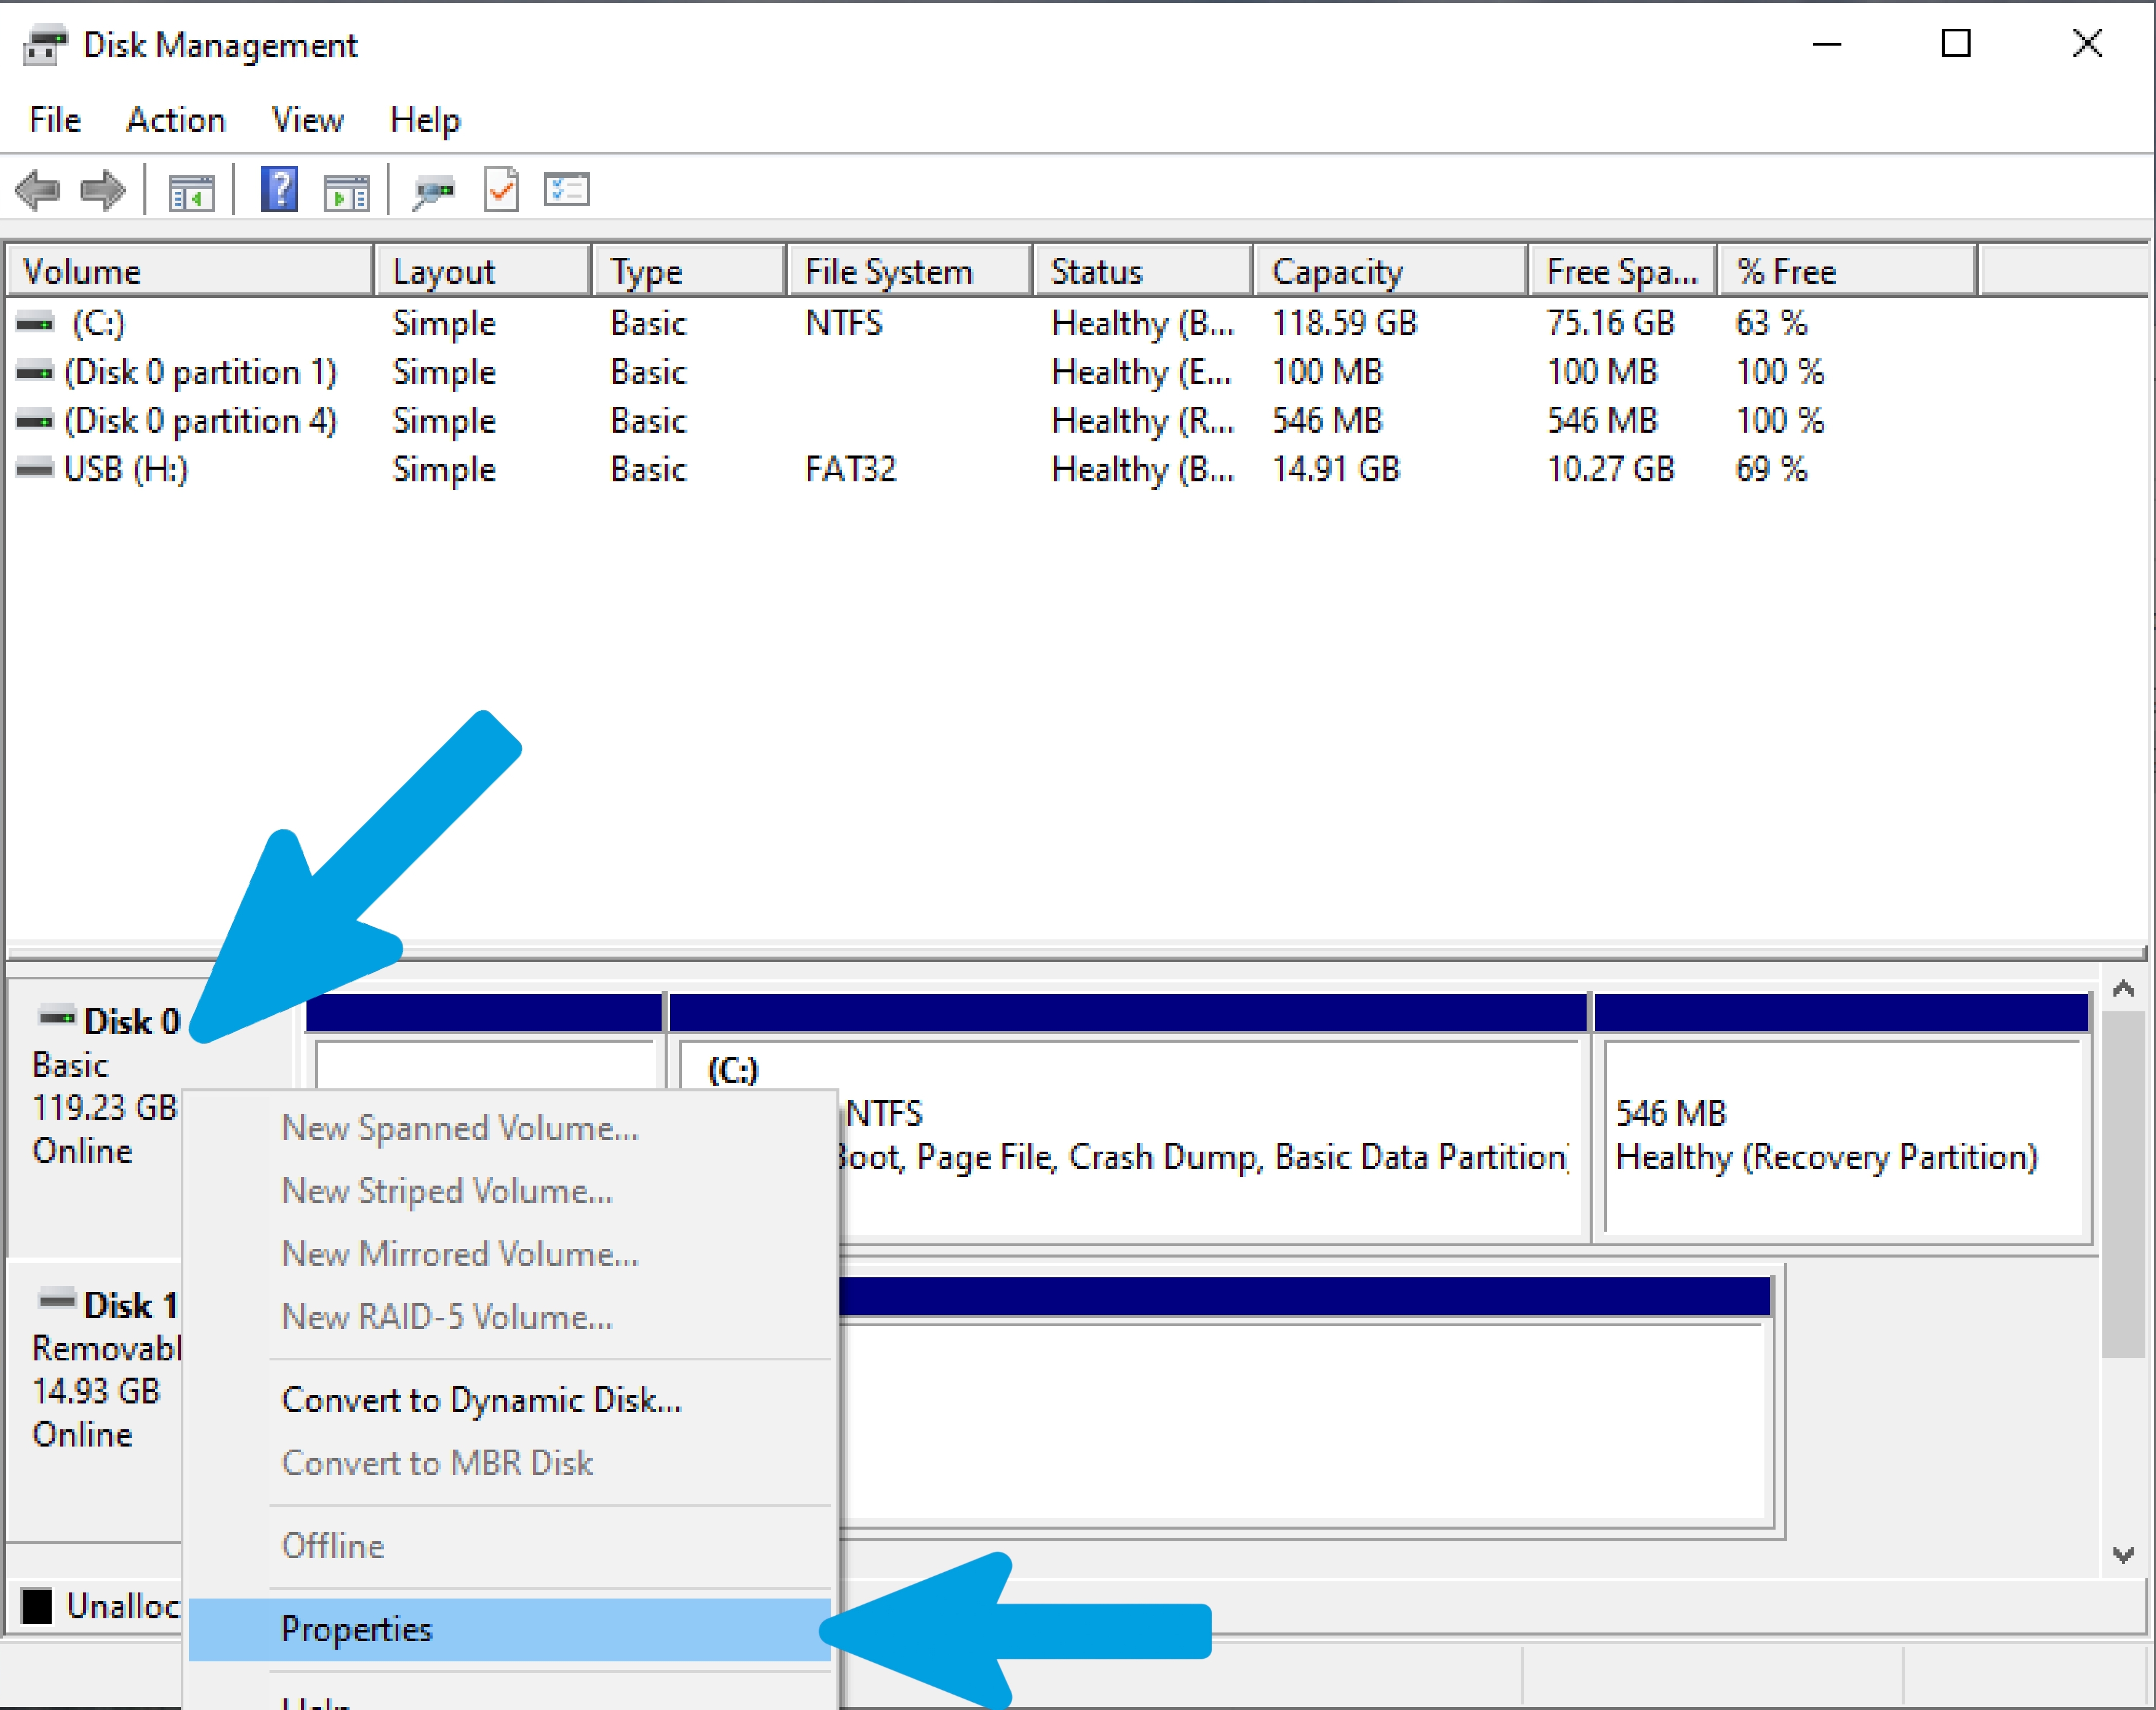Click the 69 % free cell
Image resolution: width=2156 pixels, height=1710 pixels.
pyautogui.click(x=1771, y=469)
